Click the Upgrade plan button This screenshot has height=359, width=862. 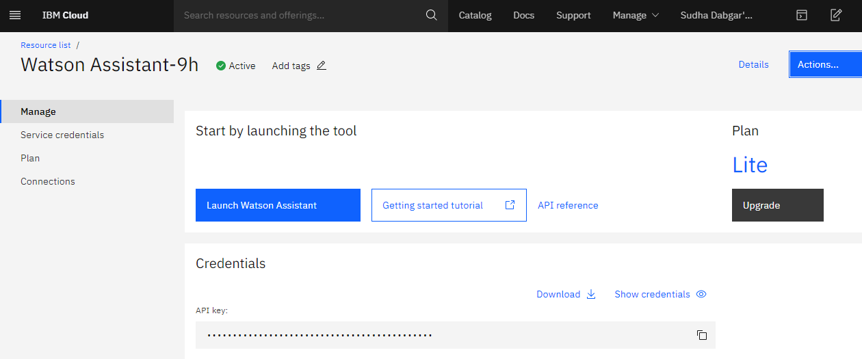click(x=778, y=205)
